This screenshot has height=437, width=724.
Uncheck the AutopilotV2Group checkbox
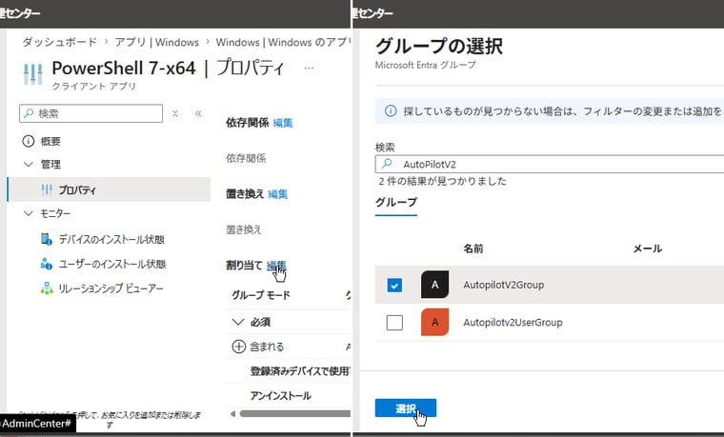pos(394,286)
